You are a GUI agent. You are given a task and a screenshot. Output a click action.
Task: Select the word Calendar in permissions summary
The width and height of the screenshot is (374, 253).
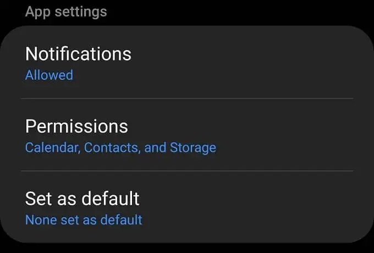tap(52, 147)
